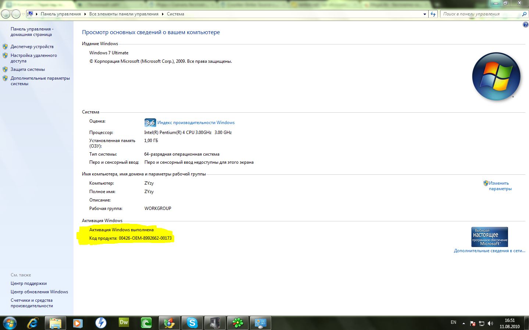Viewport: 529px width, 330px height.
Task: Go forward with the Forward arrow button
Action: [16, 14]
